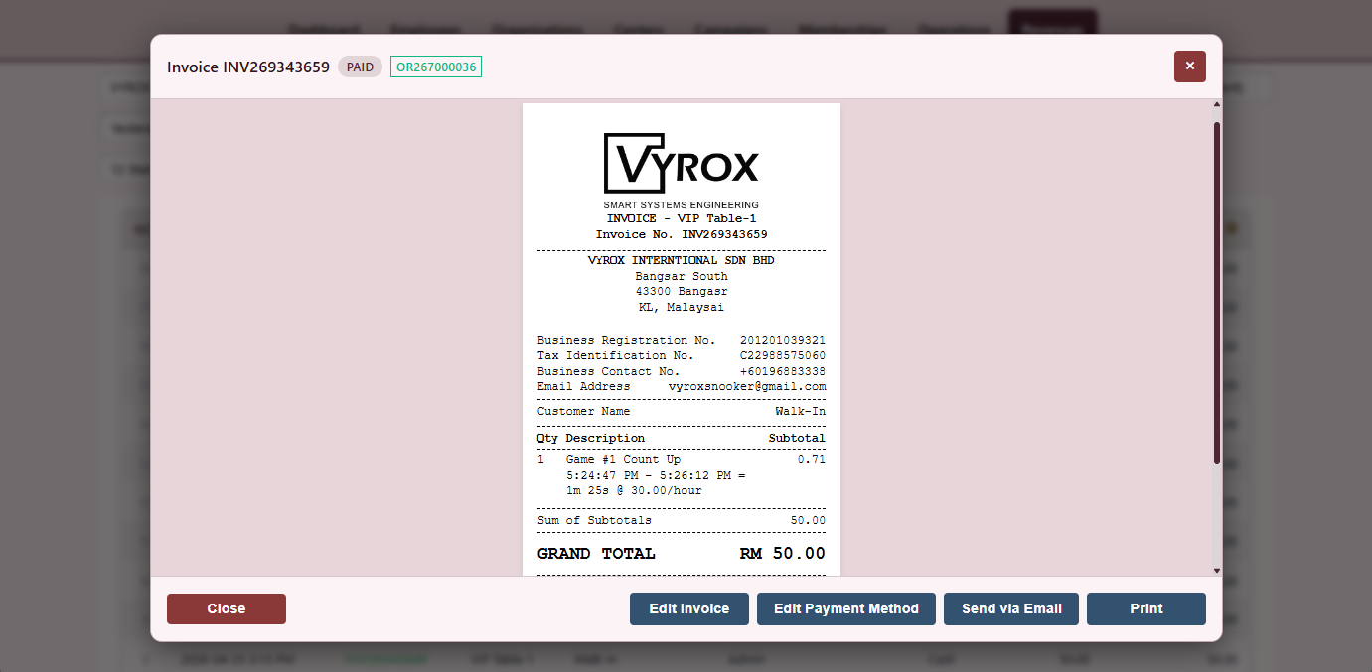Click the 'Tax Identification No.' label
This screenshot has width=1372, height=672.
click(x=616, y=355)
